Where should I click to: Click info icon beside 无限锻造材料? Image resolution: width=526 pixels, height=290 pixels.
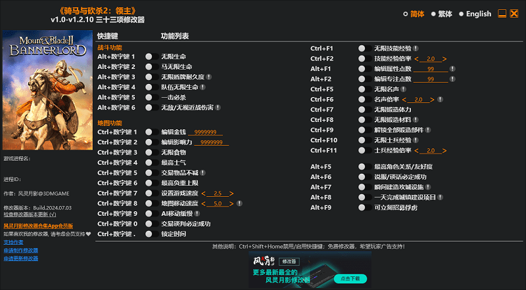click(x=416, y=120)
